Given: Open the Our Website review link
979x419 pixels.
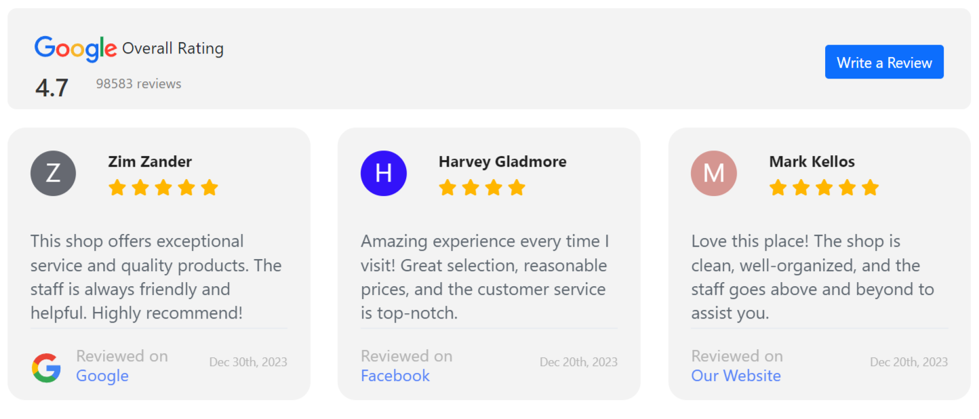Looking at the screenshot, I should click(736, 376).
